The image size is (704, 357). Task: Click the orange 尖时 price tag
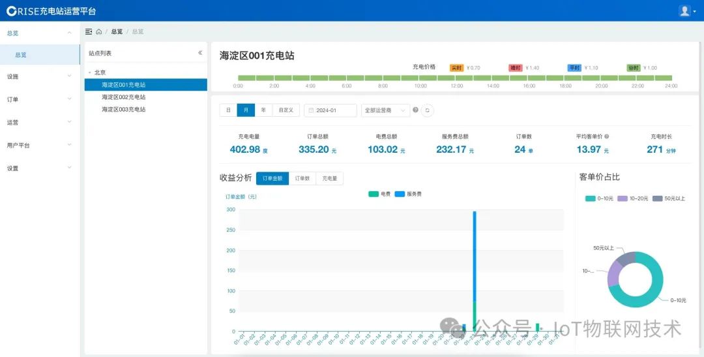coord(456,68)
